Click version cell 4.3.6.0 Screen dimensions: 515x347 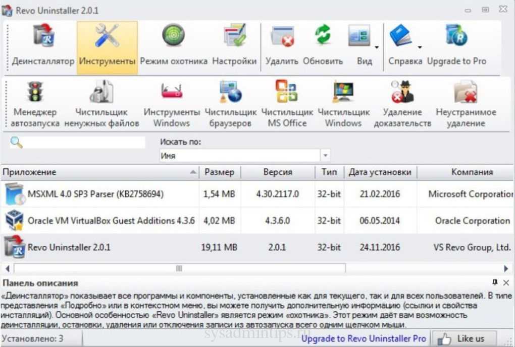tap(278, 221)
